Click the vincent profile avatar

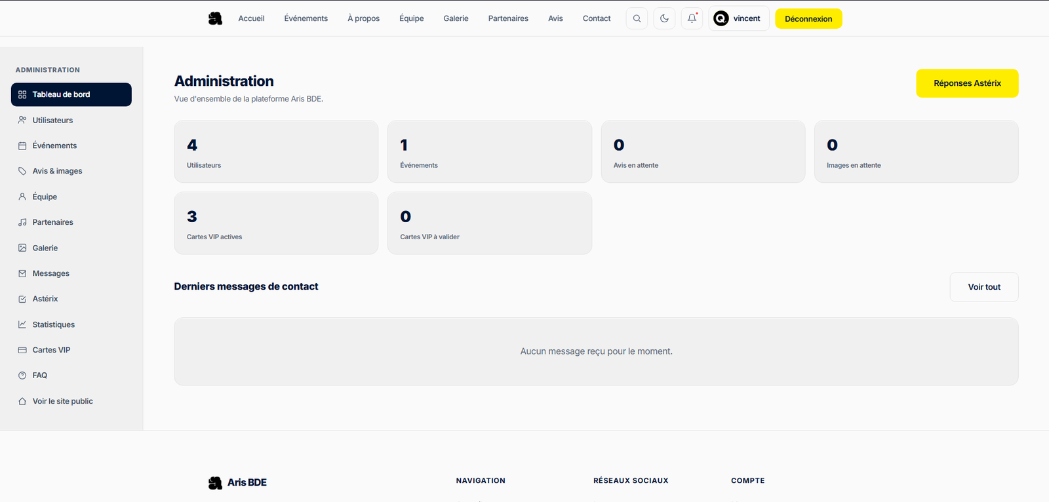[721, 18]
